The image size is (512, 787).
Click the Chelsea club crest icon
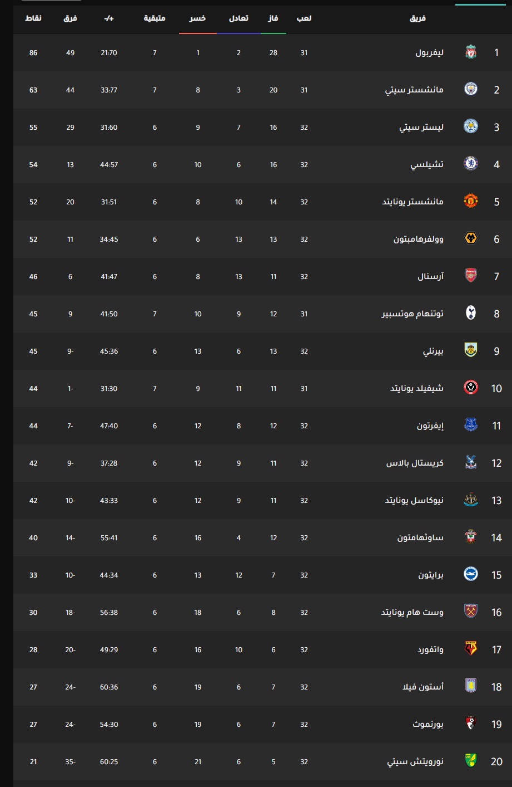[x=471, y=164]
